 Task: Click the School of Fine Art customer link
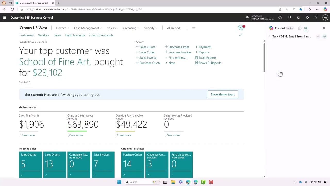pyautogui.click(x=54, y=62)
